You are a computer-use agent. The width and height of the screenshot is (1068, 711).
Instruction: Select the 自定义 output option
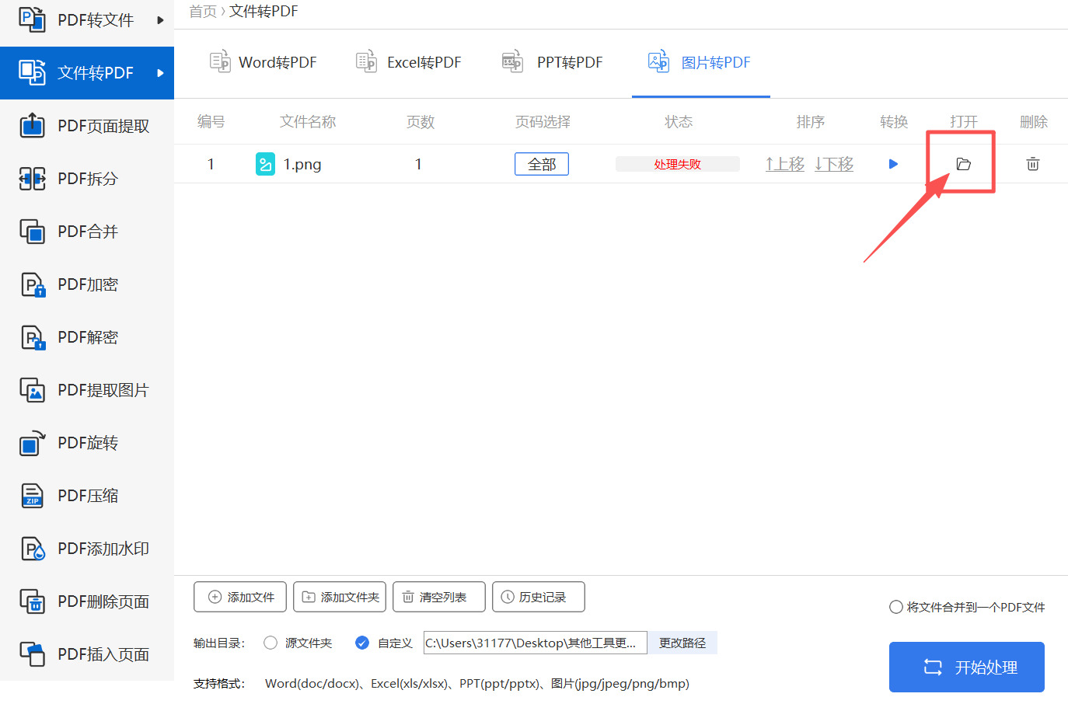coord(362,643)
